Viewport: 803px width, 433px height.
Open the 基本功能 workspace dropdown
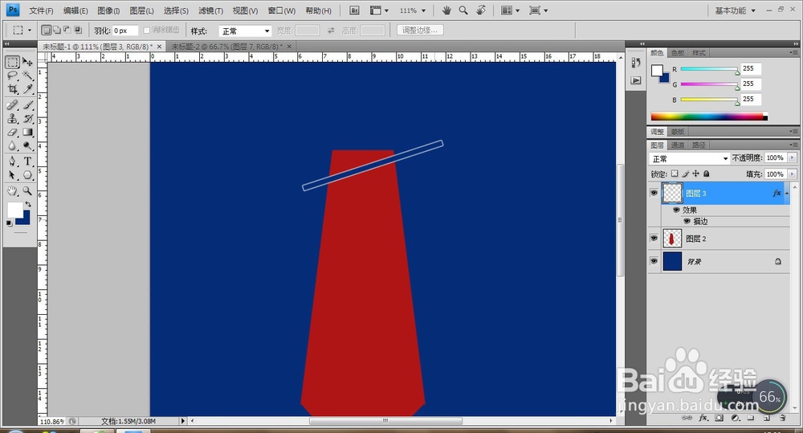coord(736,10)
